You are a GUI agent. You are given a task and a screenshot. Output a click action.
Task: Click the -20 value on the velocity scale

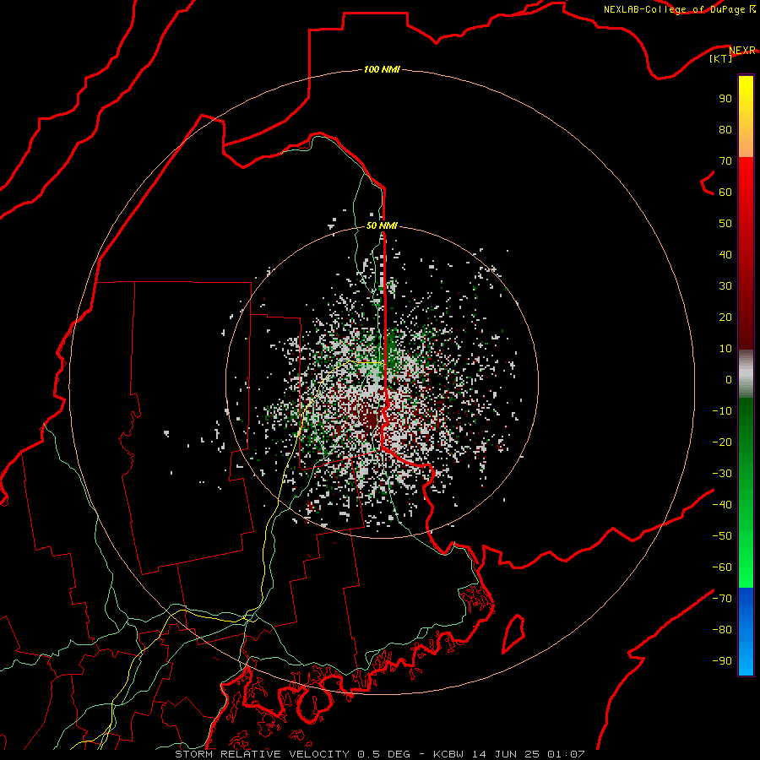722,442
